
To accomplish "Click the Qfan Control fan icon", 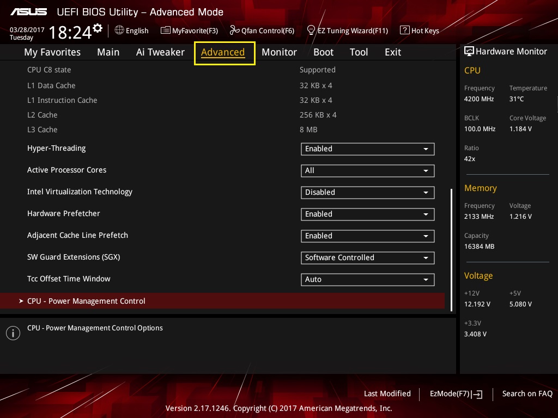I will tap(234, 30).
